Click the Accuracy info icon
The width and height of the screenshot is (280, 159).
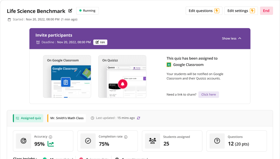[51, 137]
